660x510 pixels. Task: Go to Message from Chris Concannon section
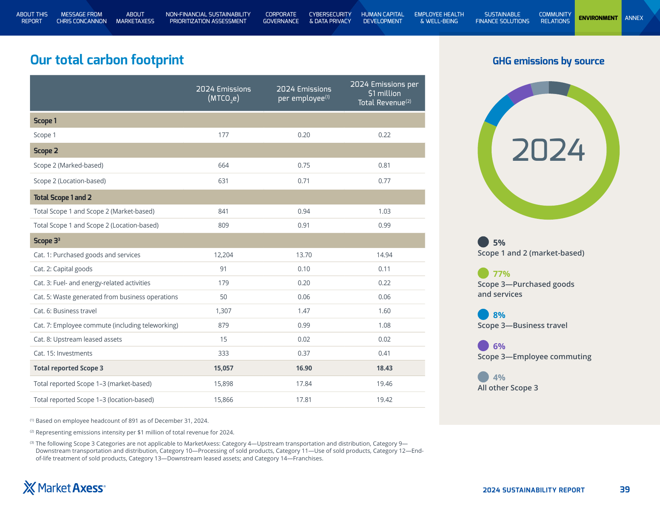click(x=82, y=18)
